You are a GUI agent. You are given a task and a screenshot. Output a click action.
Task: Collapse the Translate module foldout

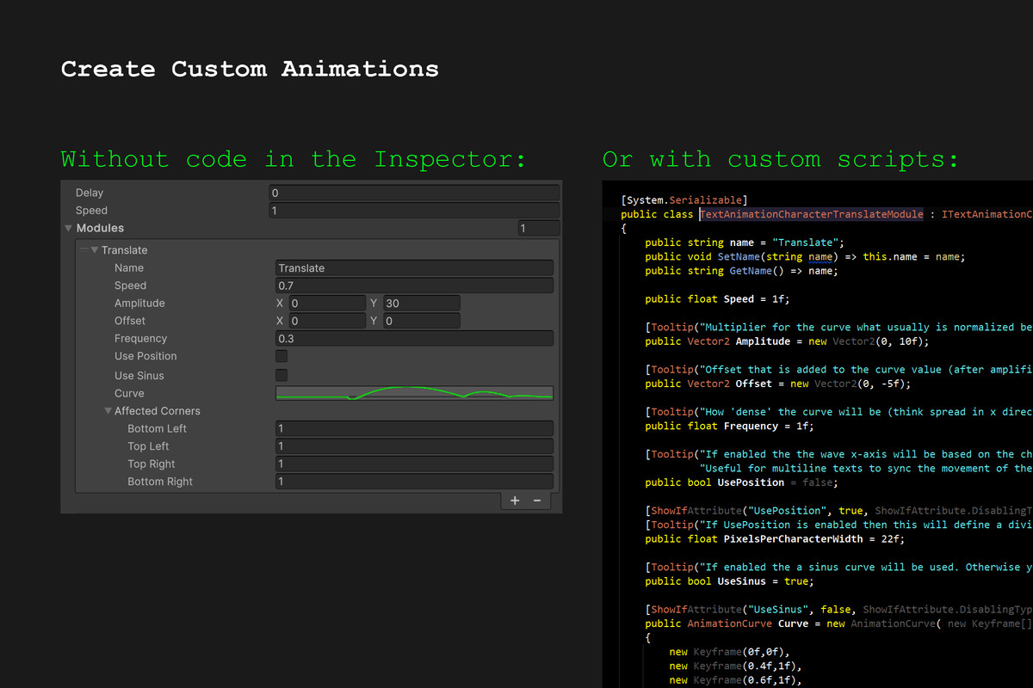point(95,250)
